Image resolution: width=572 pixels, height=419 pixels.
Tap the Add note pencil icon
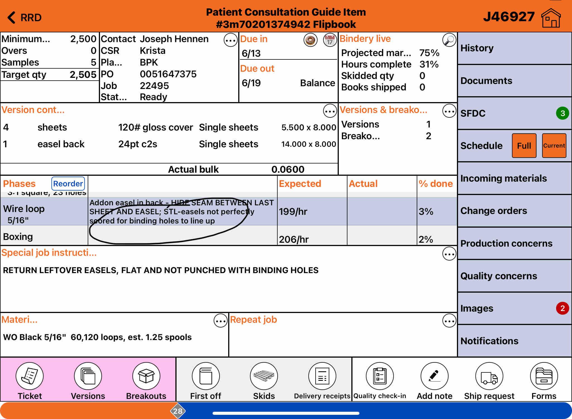point(434,376)
